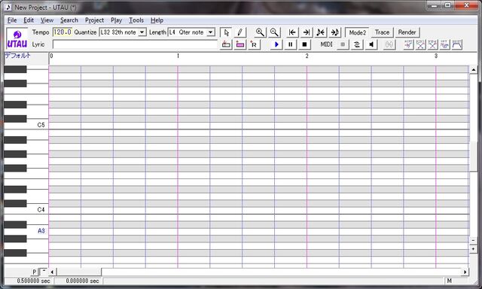482x289 pixels.
Task: Open the Quantize dropdown
Action: click(142, 32)
